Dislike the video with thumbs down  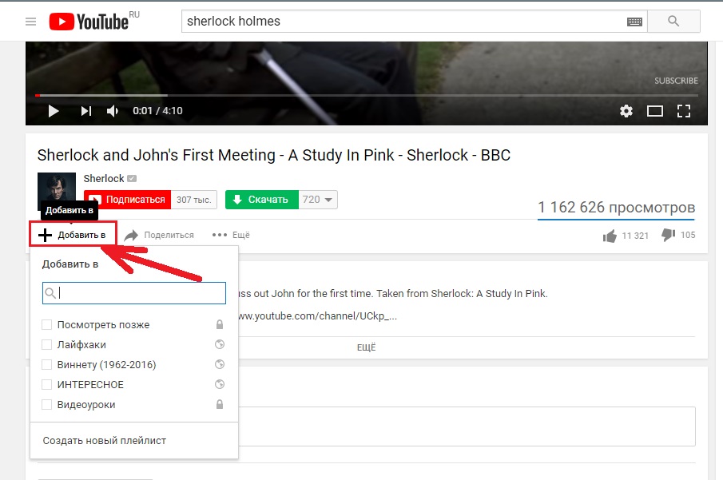pyautogui.click(x=669, y=235)
